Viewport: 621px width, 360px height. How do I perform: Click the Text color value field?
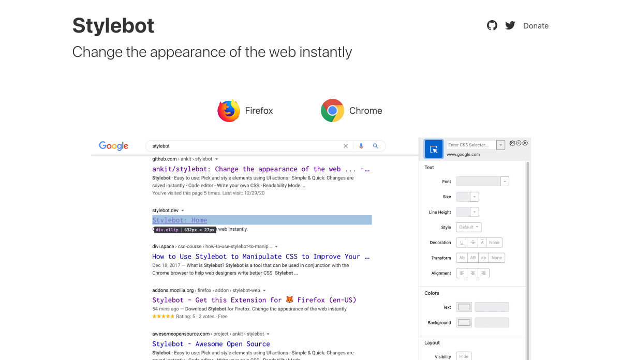[x=492, y=307]
